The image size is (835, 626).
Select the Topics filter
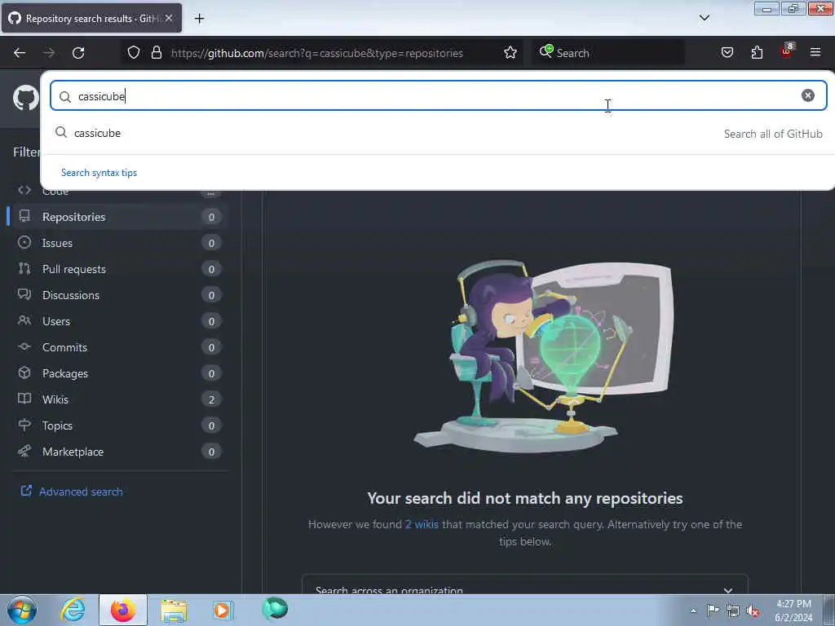[118, 425]
